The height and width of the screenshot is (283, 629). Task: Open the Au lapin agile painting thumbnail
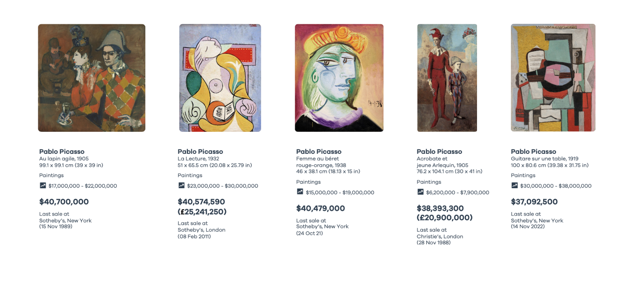coord(92,78)
